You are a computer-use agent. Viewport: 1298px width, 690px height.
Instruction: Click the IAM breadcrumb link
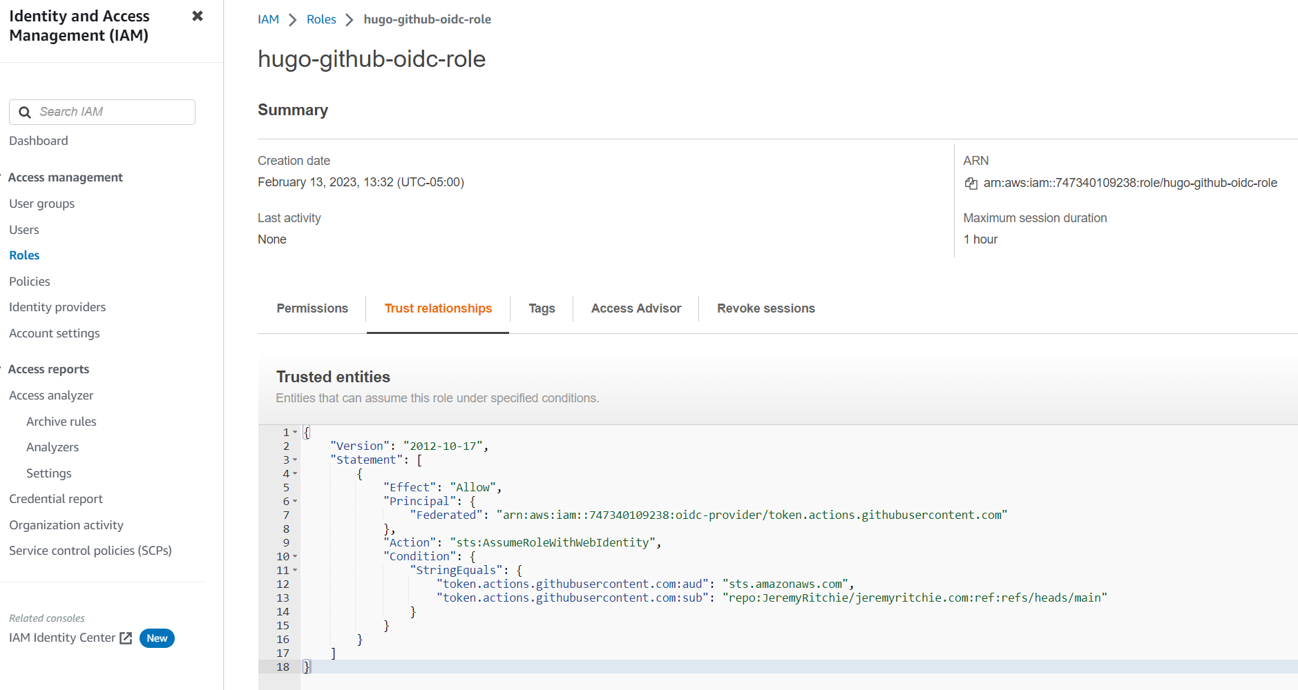[x=269, y=19]
